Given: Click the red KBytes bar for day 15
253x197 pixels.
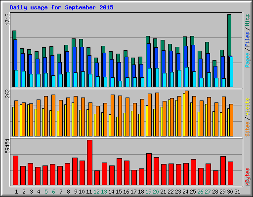Looking at the screenshot, I should (x=119, y=172).
